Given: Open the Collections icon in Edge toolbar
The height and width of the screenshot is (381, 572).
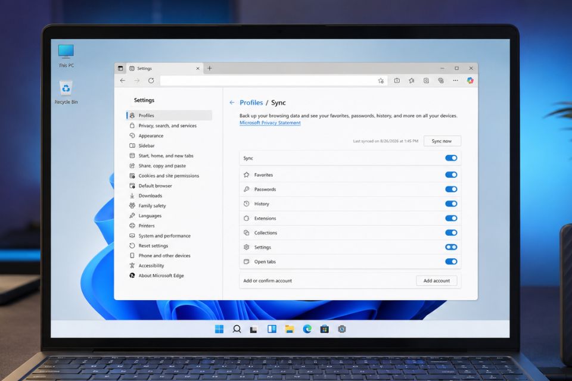Looking at the screenshot, I should (426, 80).
